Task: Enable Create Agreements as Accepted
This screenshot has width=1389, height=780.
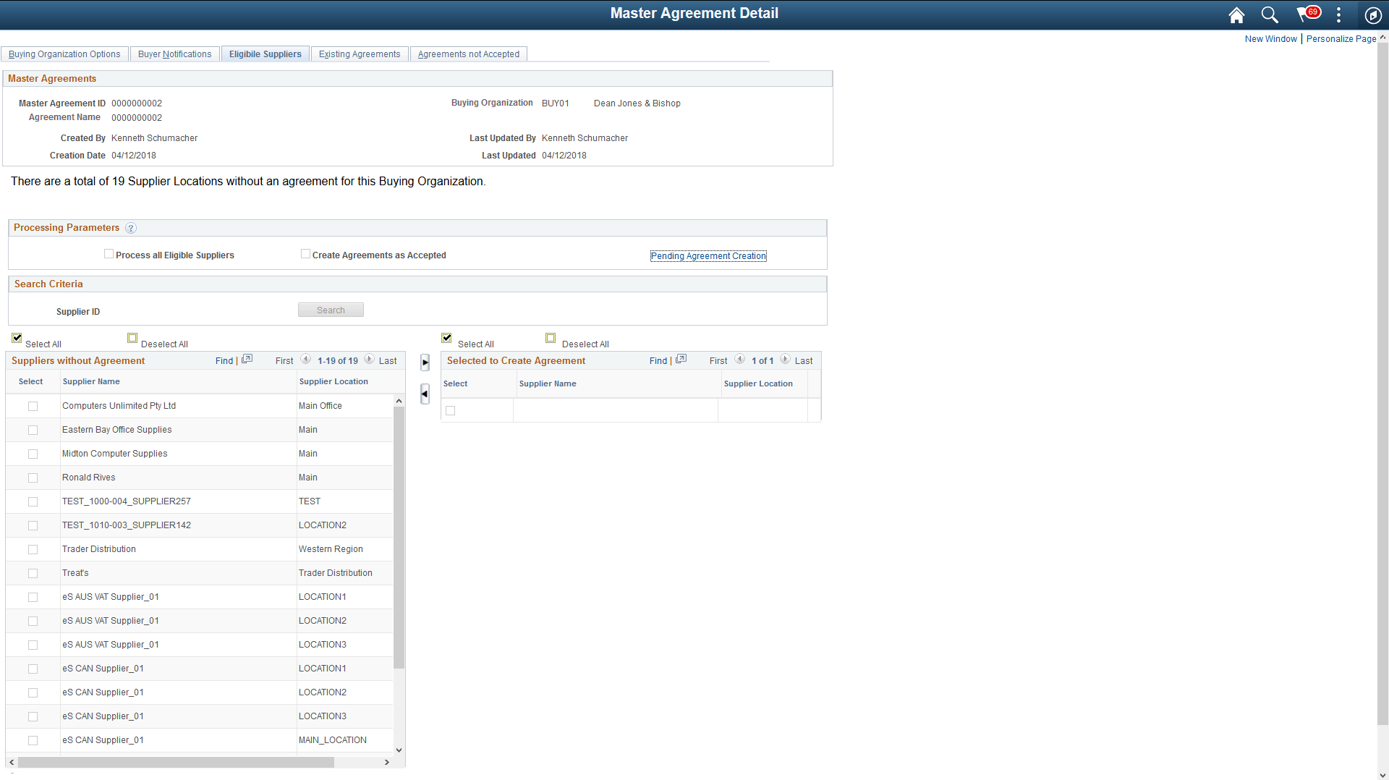Action: point(305,254)
